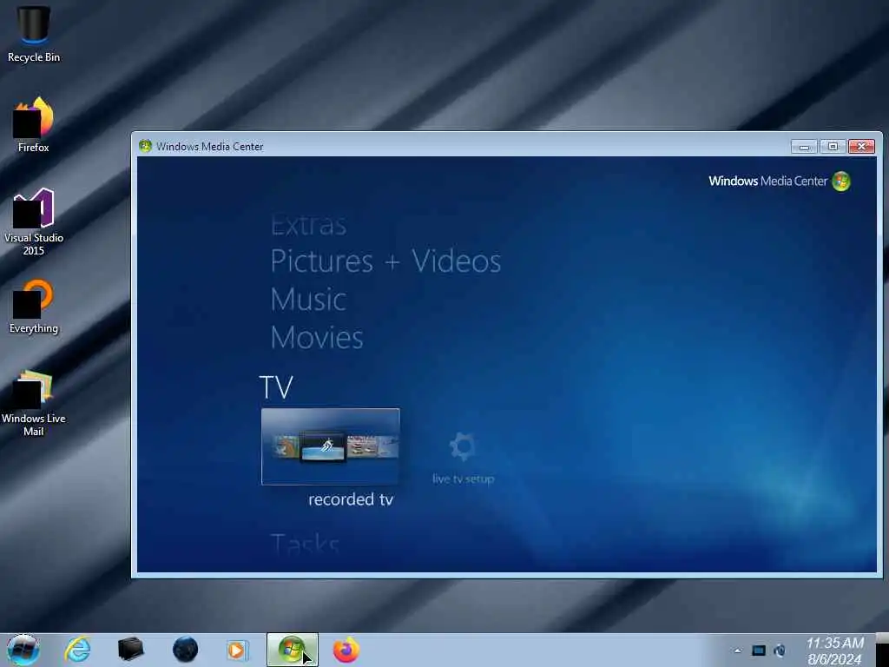This screenshot has width=889, height=667.
Task: Open Firefox desktop shortcut
Action: (34, 125)
